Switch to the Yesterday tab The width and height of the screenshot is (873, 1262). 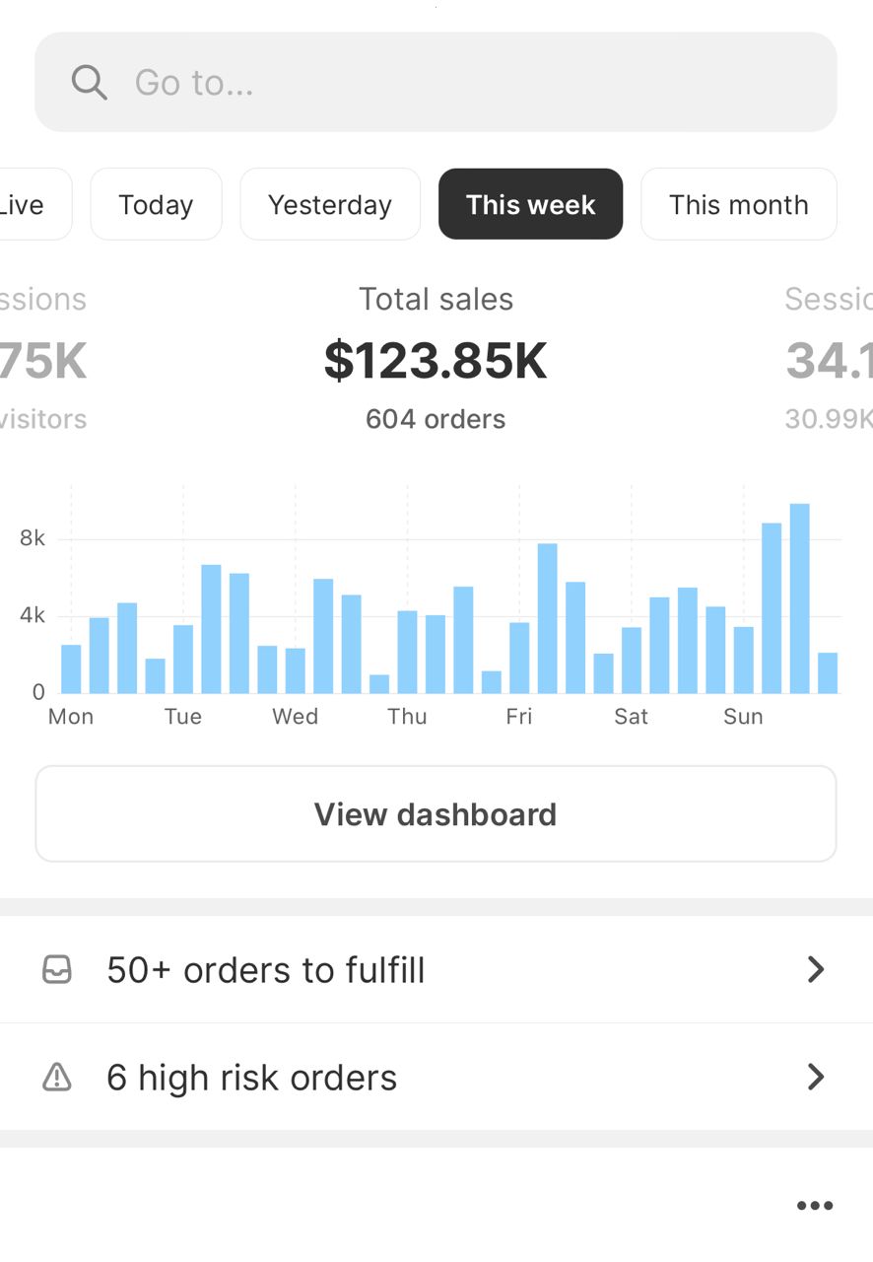(330, 205)
